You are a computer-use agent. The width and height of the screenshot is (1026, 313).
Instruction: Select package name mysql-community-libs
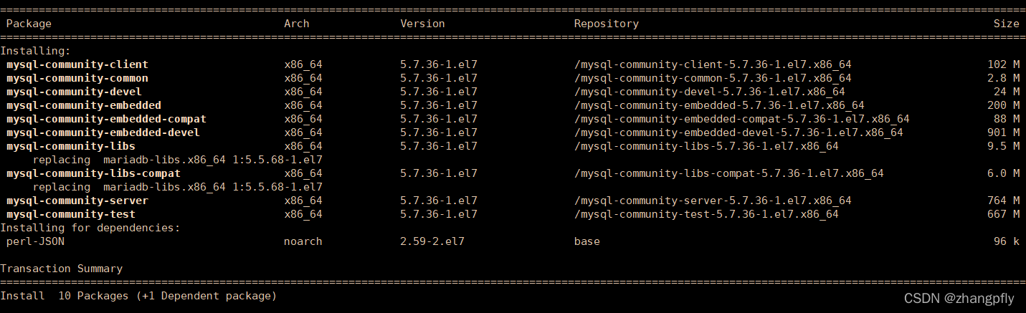[x=71, y=146]
